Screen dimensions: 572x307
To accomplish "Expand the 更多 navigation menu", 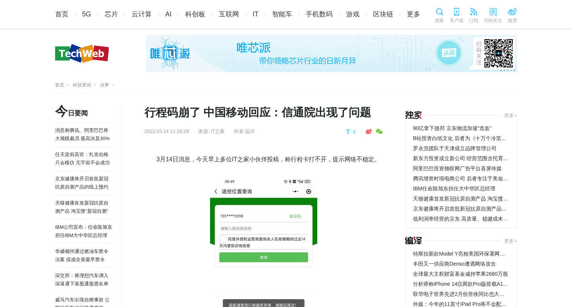I will (413, 14).
